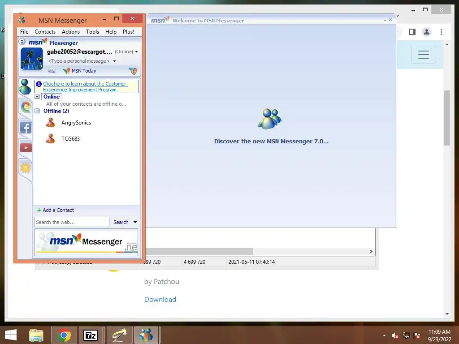Click the horizontal scrollbar thumb below the file list
Screen dimensions: 459x344
pyautogui.click(x=199, y=251)
